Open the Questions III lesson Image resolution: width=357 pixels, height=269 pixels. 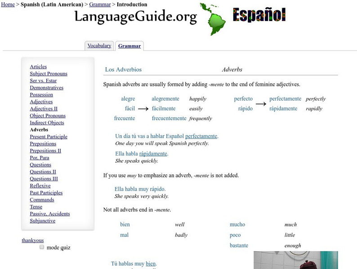click(44, 179)
